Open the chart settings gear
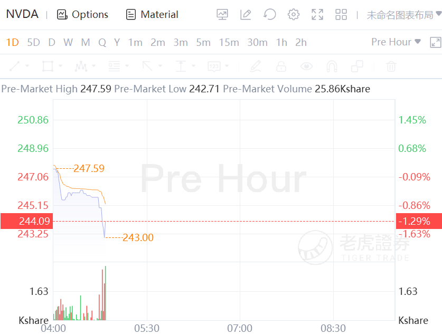Screen dimensions: 442x335 pyautogui.click(x=294, y=14)
